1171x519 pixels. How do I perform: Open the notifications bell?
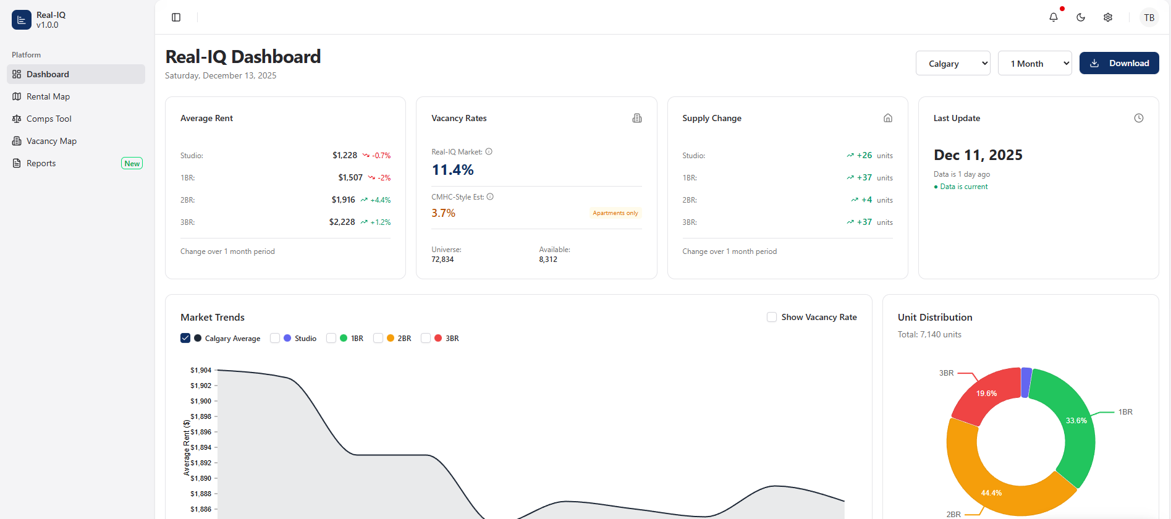(1054, 17)
